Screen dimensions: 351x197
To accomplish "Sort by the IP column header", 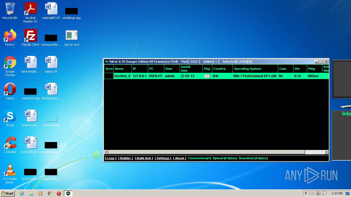I will [140, 69].
